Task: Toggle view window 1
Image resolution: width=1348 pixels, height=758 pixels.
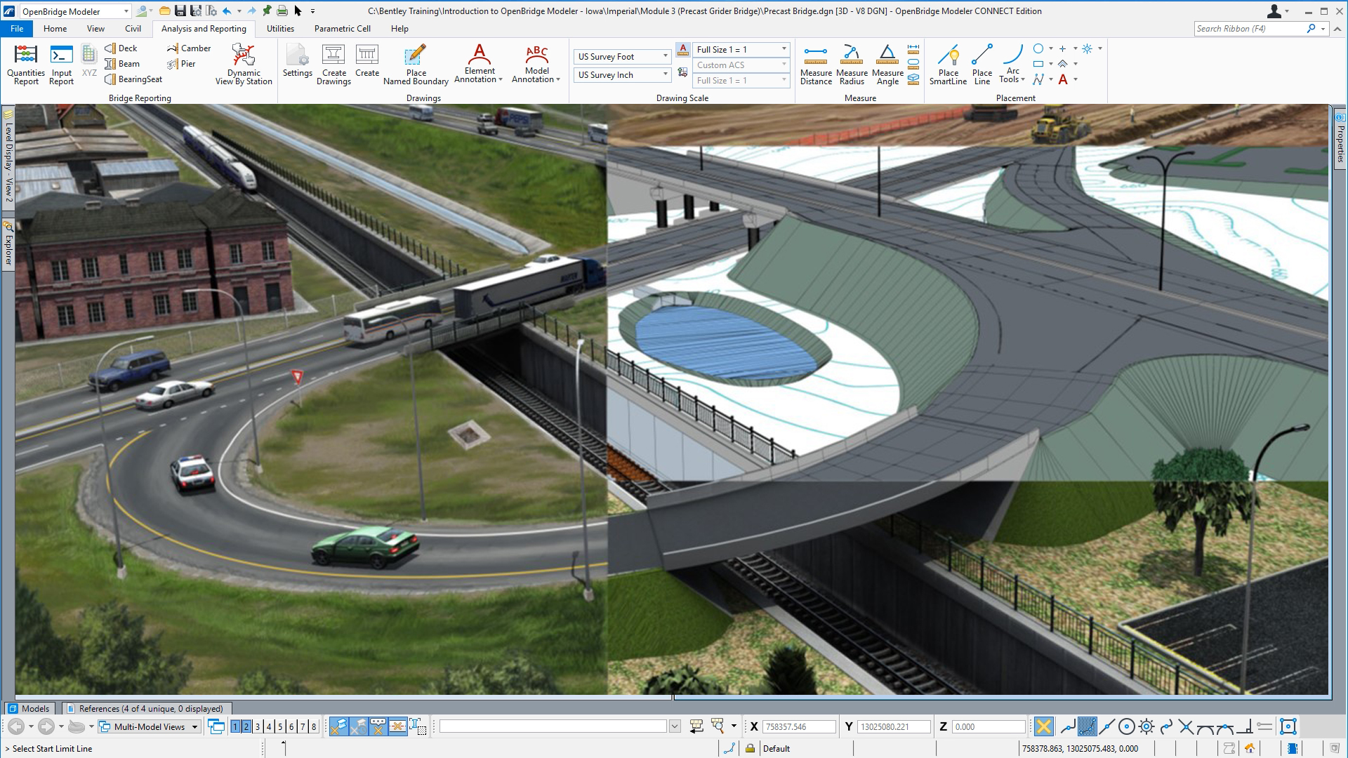Action: pos(236,726)
